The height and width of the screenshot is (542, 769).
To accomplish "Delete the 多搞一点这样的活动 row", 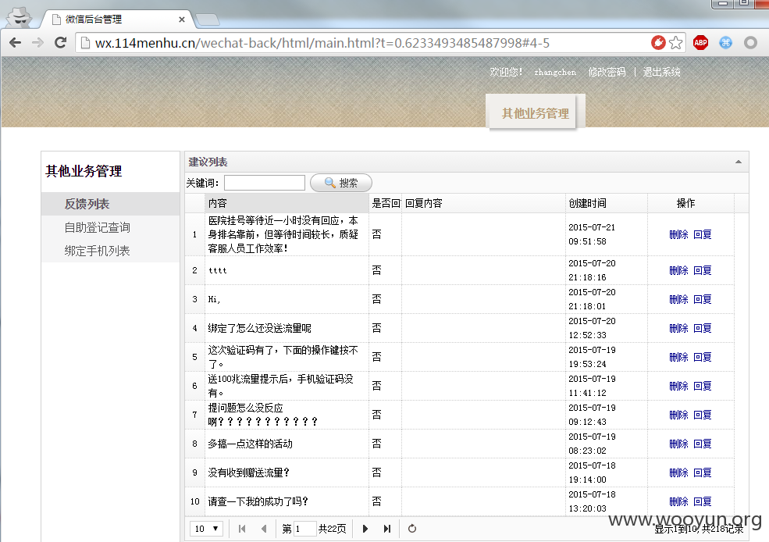I will pos(678,444).
